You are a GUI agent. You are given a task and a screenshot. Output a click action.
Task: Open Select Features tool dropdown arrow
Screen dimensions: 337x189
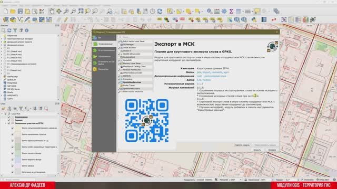coord(174,12)
